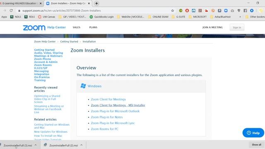Click the red image extension icon
Screen dimensions: 265x149
[x=206, y=10]
